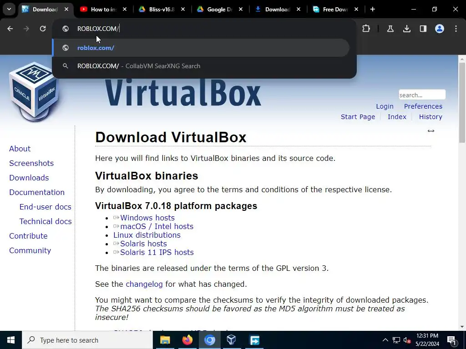Viewport: 466px width, 349px height.
Task: Close the Free Download tab
Action: [356, 10]
